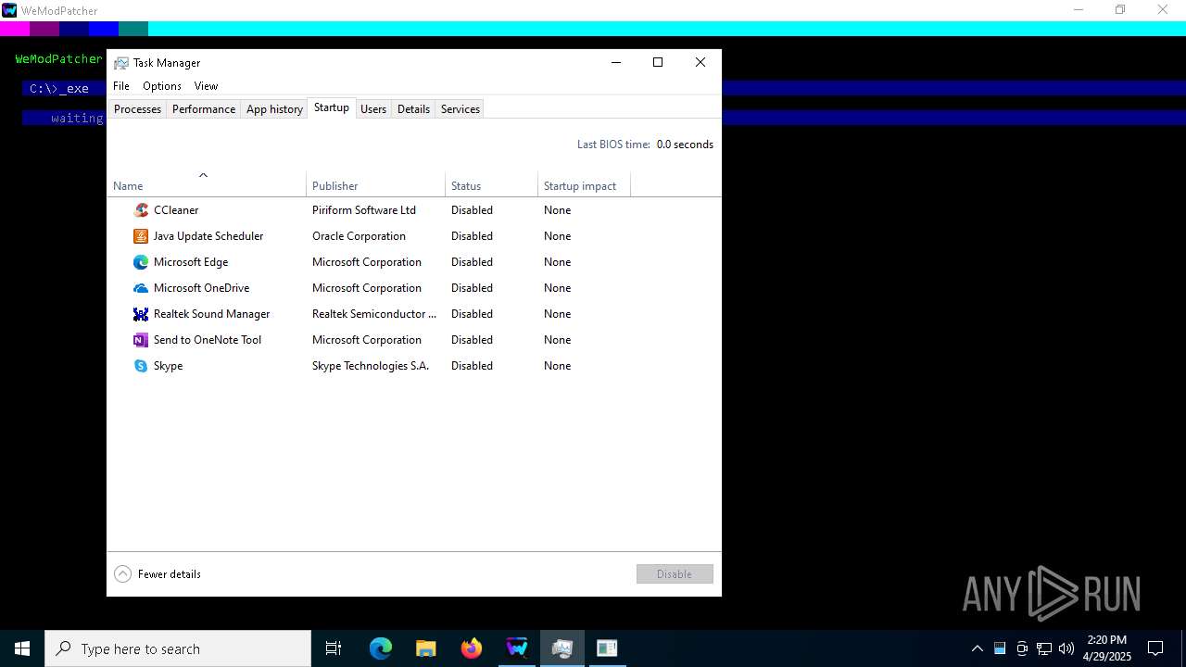
Task: Collapse Task Manager with Fewer details
Action: [x=158, y=574]
